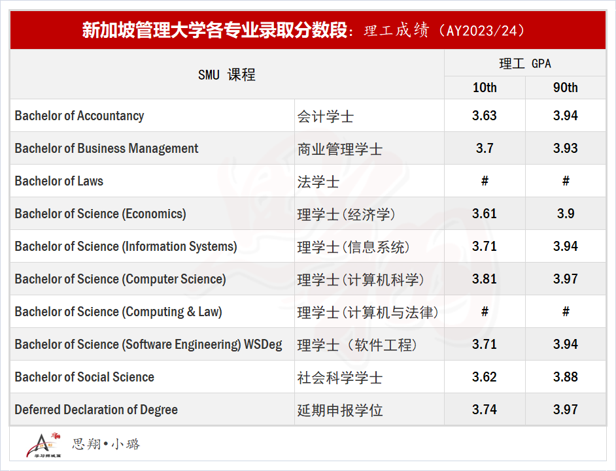The image size is (616, 471).
Task: Select Information Systems' 10th percentile value 3.71
Action: click(x=485, y=246)
